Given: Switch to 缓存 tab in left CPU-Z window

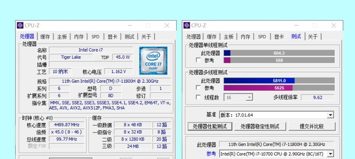Looking at the screenshot, I should point(45,37).
